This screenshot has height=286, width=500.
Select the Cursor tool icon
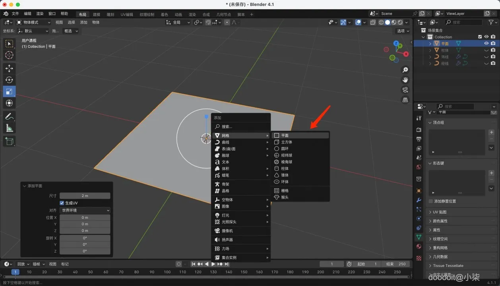(9, 55)
